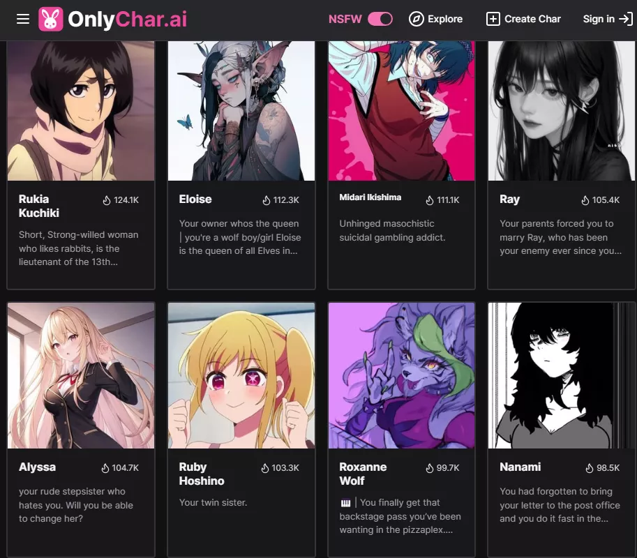Click the flame icon on Rukia Kuchiki card
This screenshot has width=637, height=558.
(107, 200)
